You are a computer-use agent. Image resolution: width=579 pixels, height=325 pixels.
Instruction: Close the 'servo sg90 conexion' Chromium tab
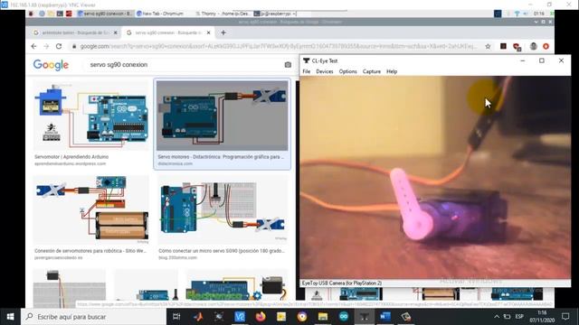(208, 32)
